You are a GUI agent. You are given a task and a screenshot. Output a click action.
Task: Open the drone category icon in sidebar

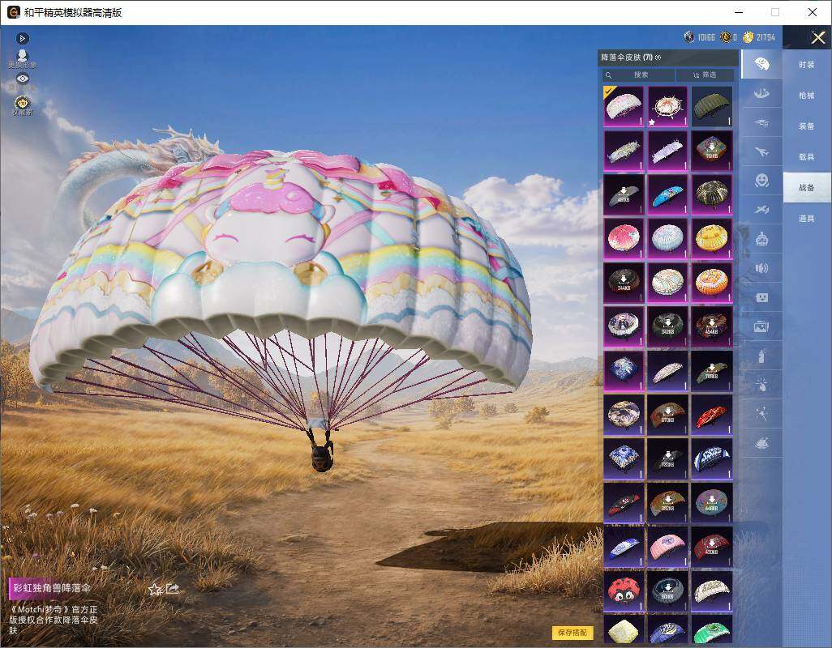point(762,122)
